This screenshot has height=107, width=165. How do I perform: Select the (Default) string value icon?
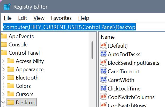(x=104, y=45)
